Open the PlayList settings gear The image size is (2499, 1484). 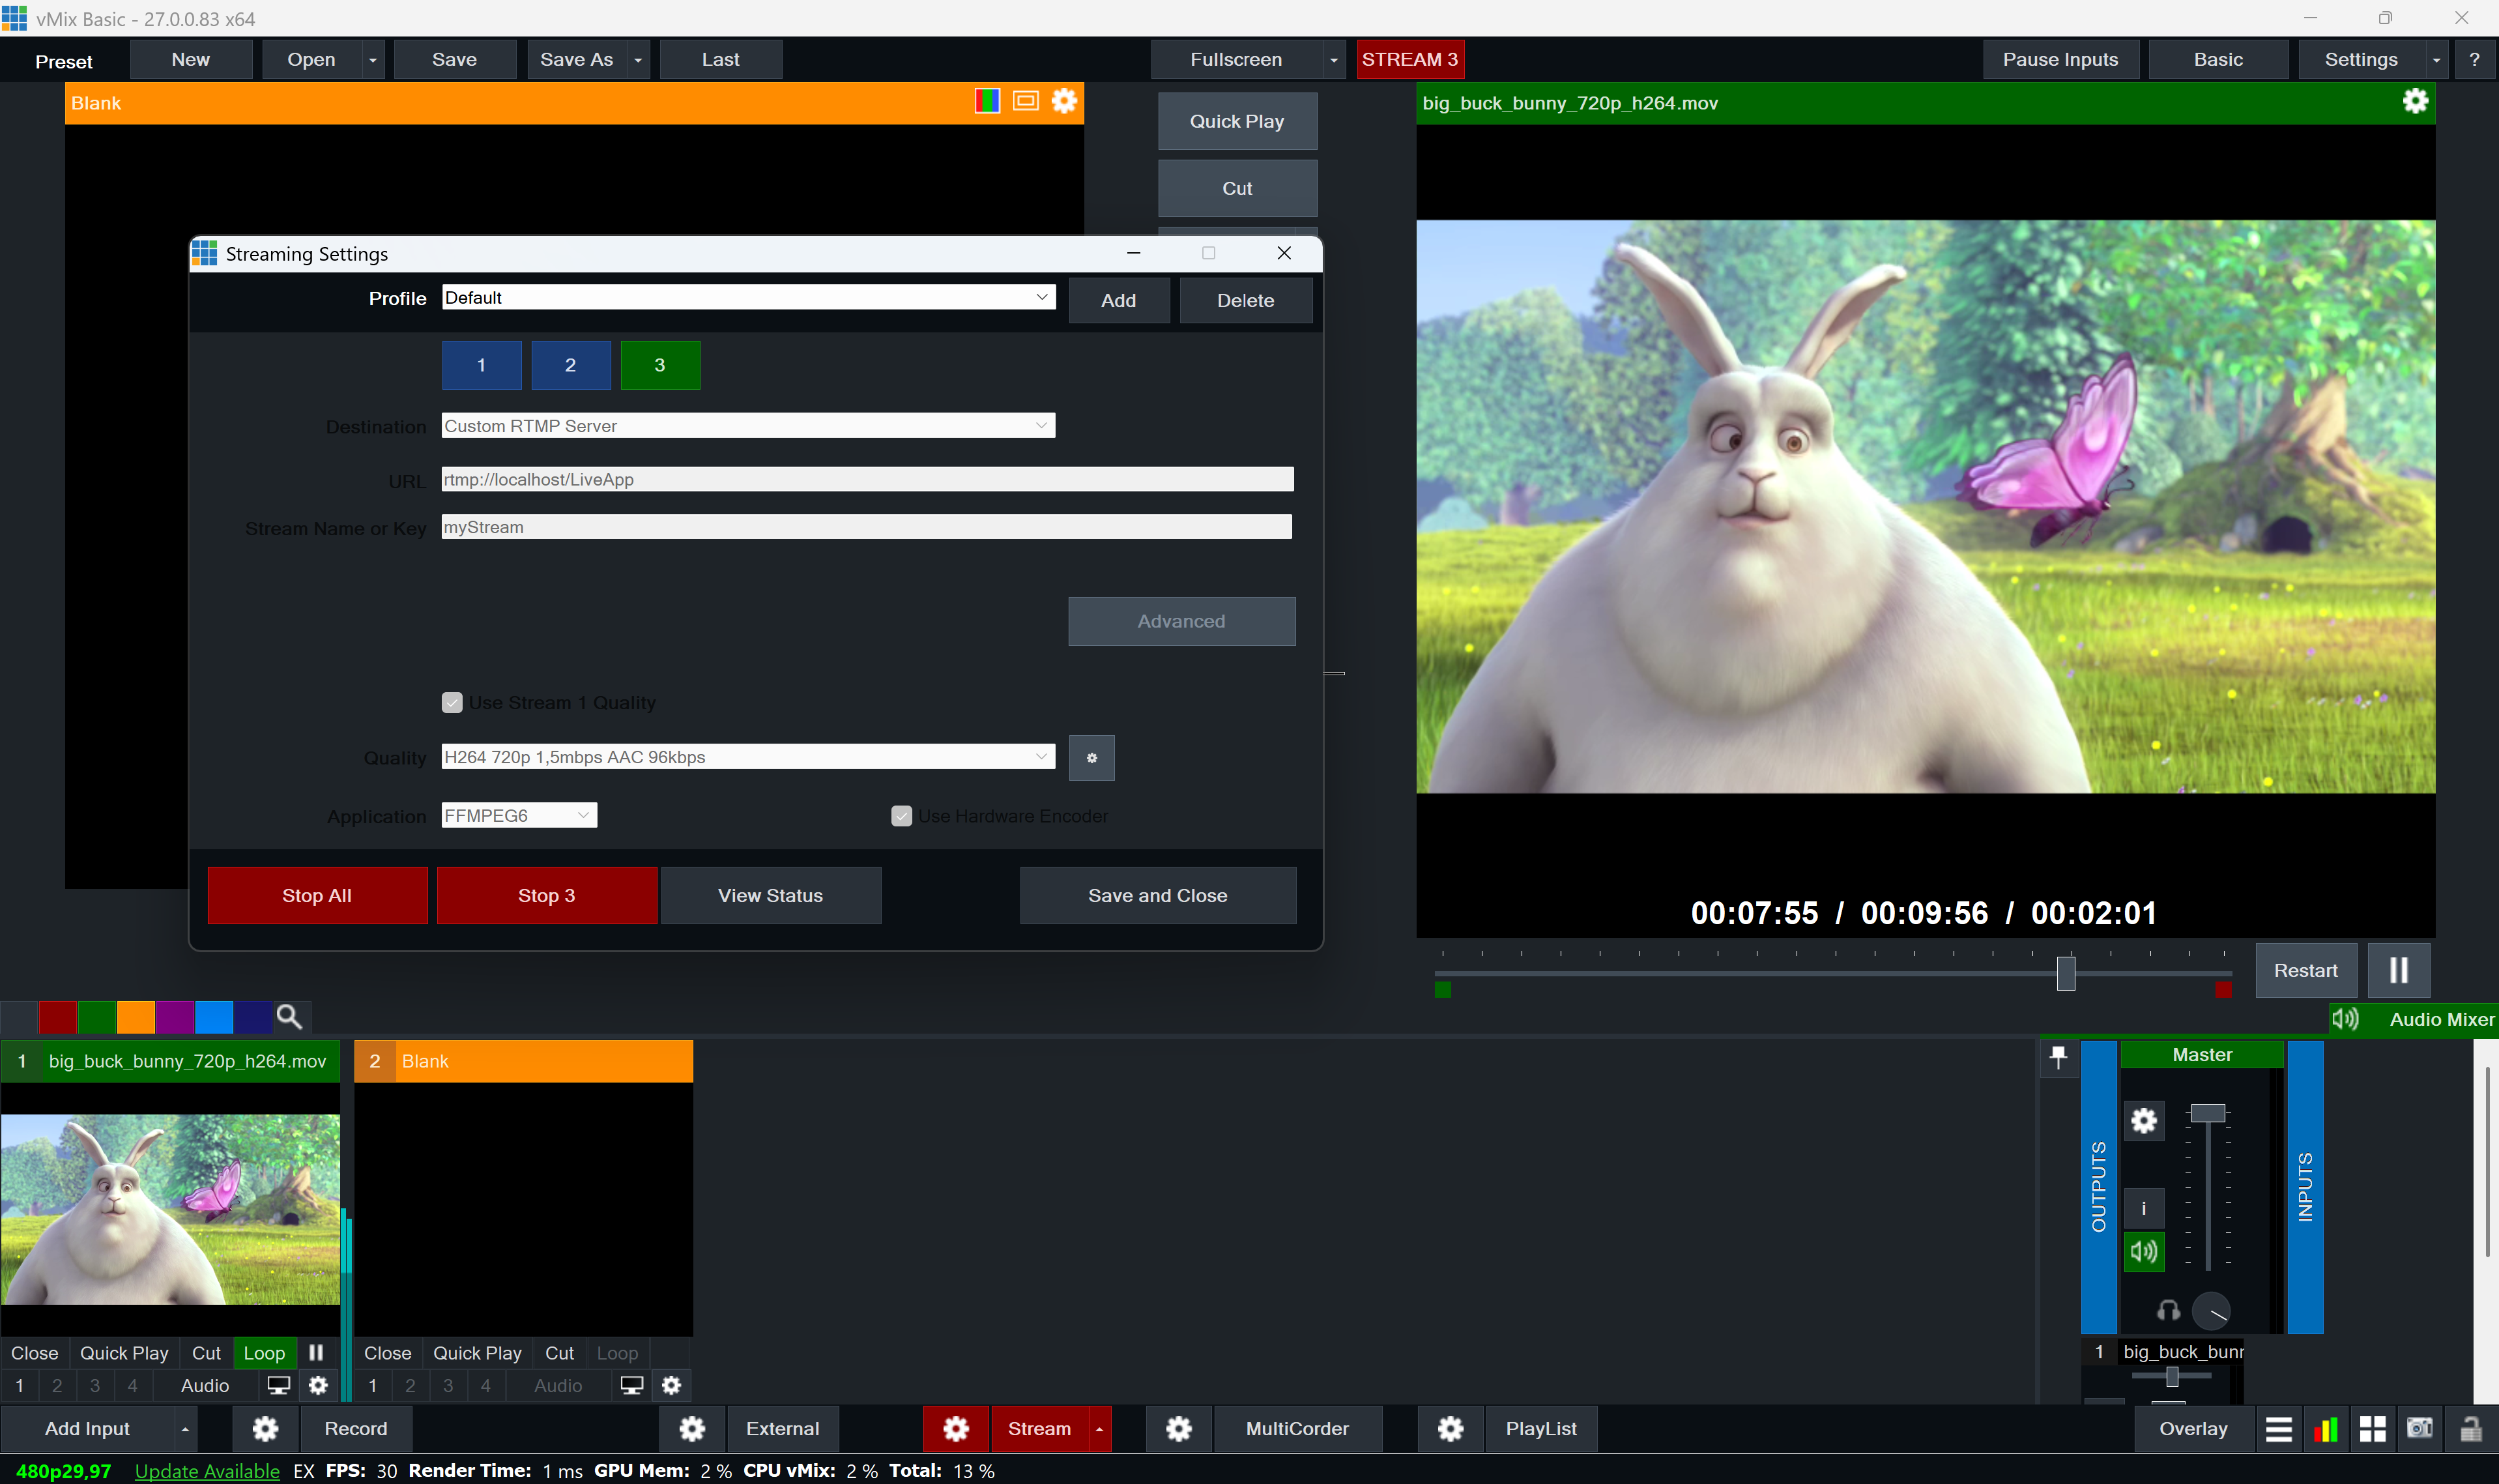click(1451, 1429)
